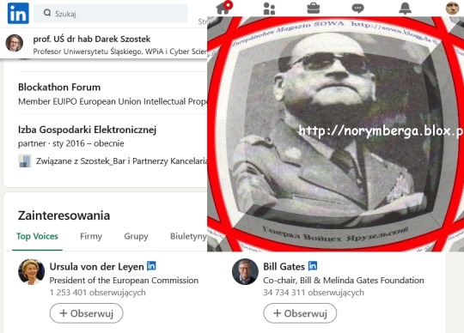The height and width of the screenshot is (333, 464).
Task: Select the Top Voices tab
Action: pyautogui.click(x=37, y=236)
